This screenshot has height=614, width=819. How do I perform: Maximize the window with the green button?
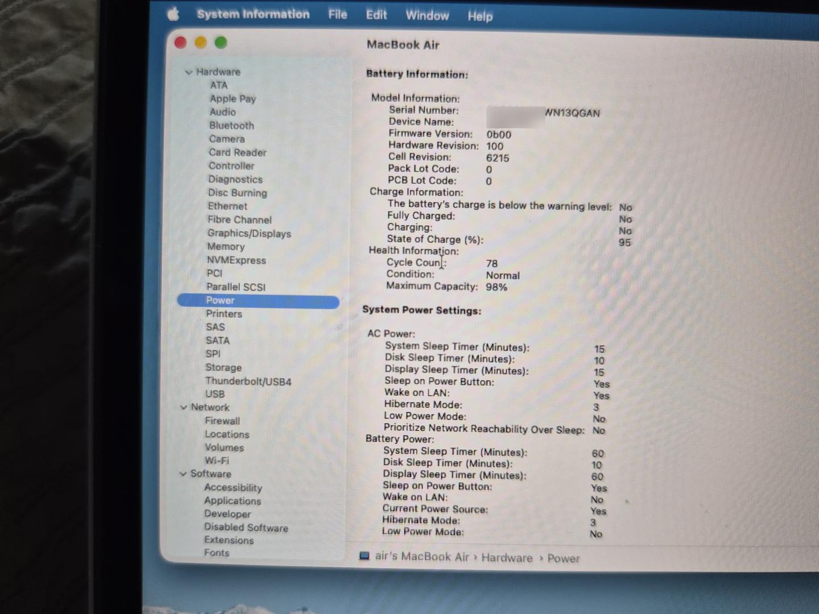click(x=221, y=42)
